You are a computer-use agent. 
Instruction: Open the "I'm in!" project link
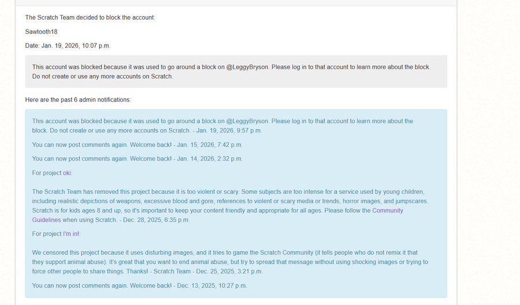[x=72, y=233]
